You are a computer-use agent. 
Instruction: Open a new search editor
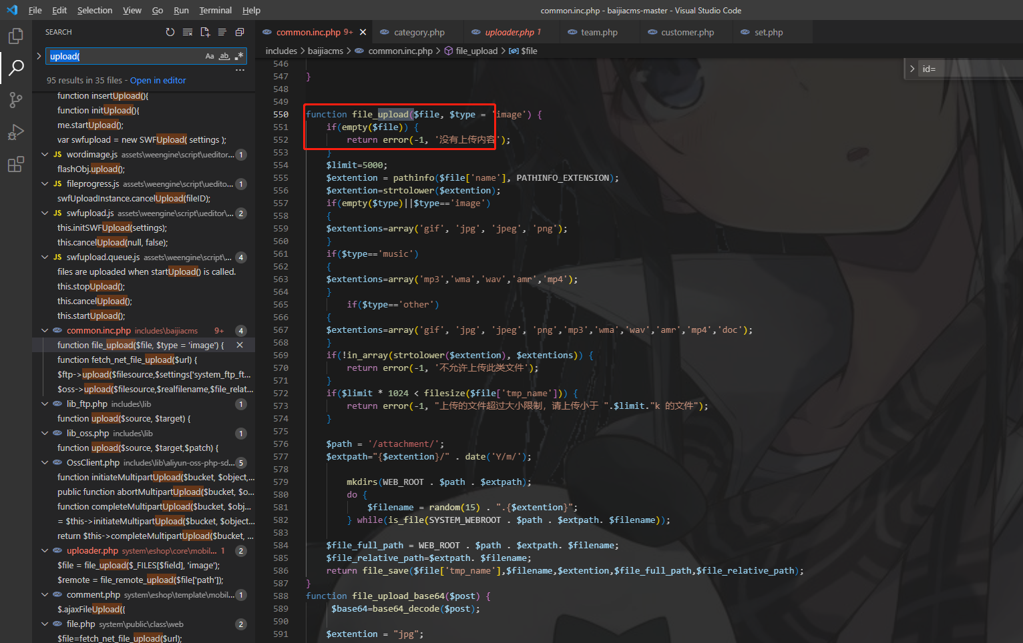pos(205,32)
